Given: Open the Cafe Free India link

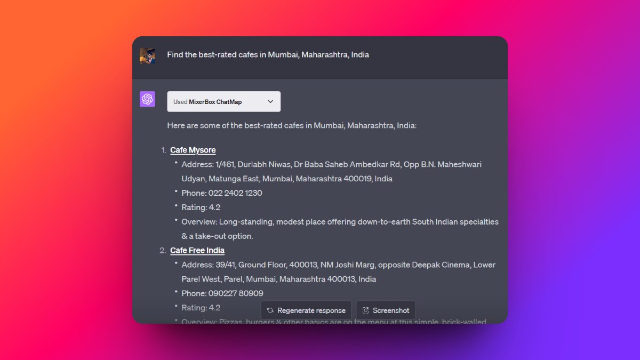Looking at the screenshot, I should tap(197, 250).
